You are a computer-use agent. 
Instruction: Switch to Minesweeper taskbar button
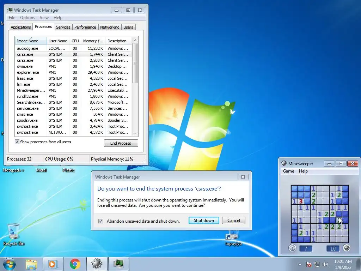coord(97,264)
